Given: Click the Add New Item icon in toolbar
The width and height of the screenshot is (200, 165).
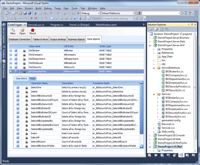Looking at the screenshot, I should coord(14,13).
